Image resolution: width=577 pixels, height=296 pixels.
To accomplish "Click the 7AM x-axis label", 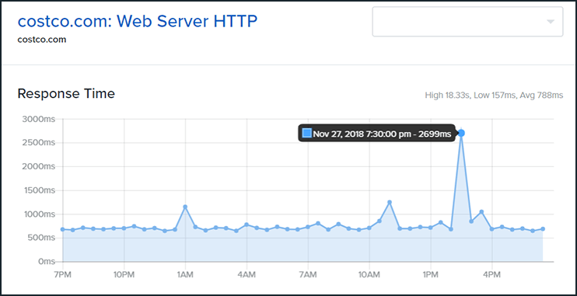I will click(308, 274).
